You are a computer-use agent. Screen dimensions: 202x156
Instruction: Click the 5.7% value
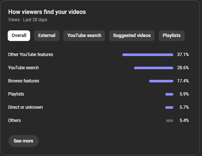pos(184,107)
